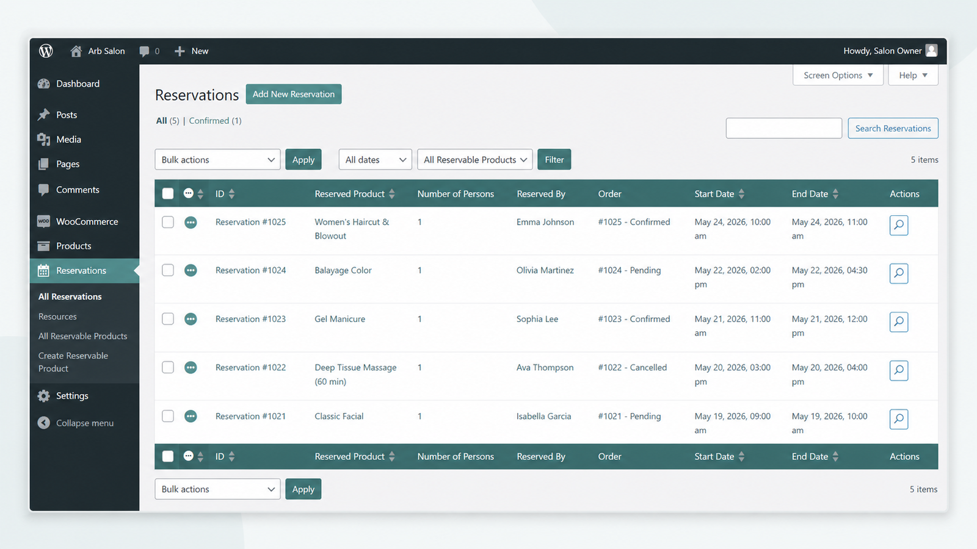Click the Search Reservations button
Viewport: 977px width, 549px height.
(893, 128)
